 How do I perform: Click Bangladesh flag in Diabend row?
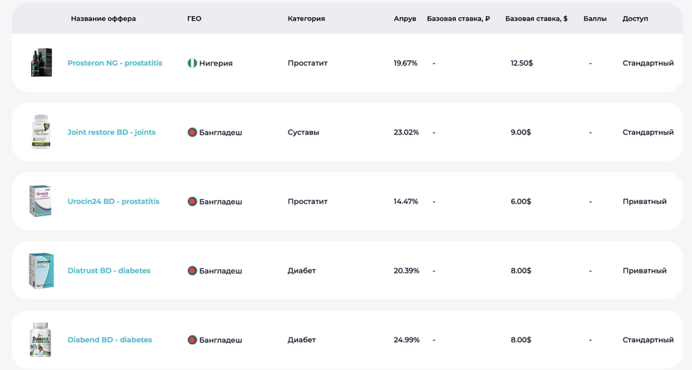pos(192,340)
